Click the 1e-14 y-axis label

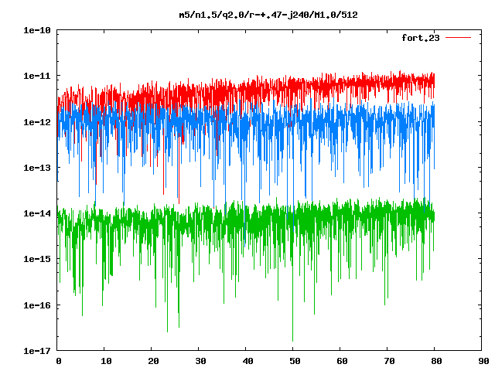click(x=37, y=213)
